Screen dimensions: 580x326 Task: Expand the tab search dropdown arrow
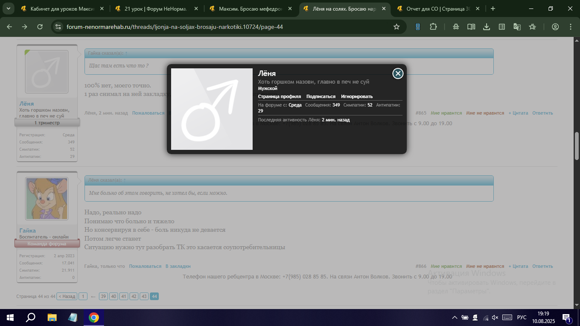(8, 8)
